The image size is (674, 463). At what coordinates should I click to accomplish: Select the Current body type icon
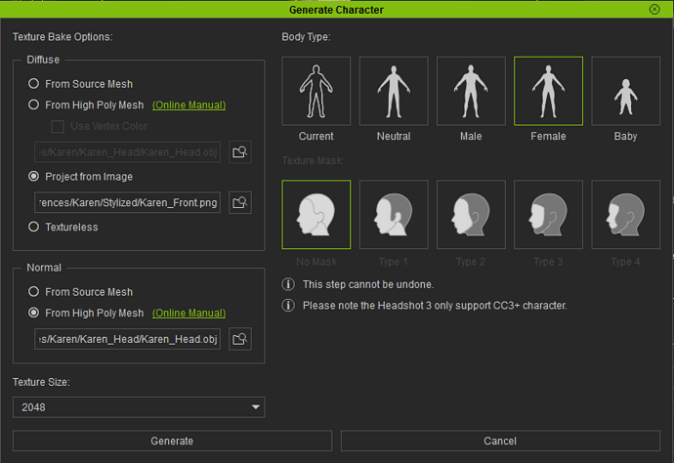(316, 91)
